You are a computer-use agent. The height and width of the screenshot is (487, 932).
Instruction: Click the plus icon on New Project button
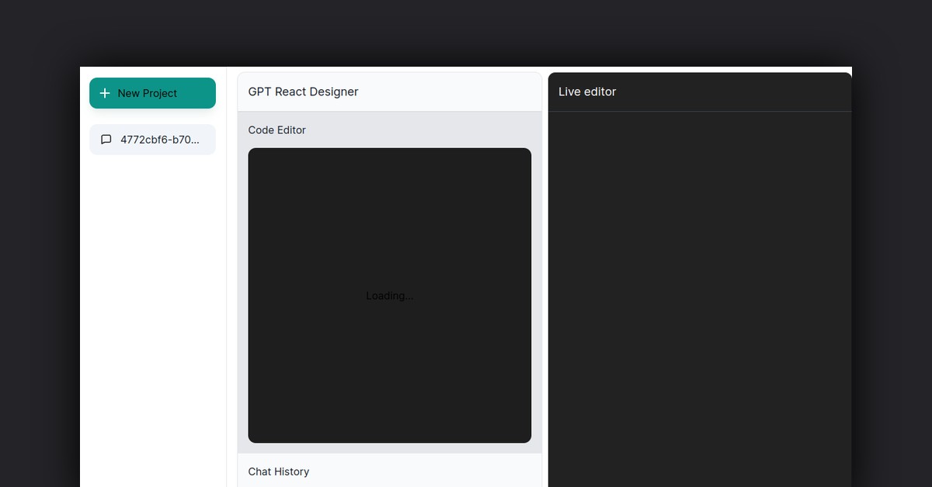pos(105,93)
